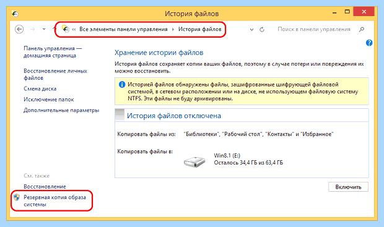The image size is (384, 227).
Task: Open 'Панель управления — домашняя страница'
Action: [53, 52]
